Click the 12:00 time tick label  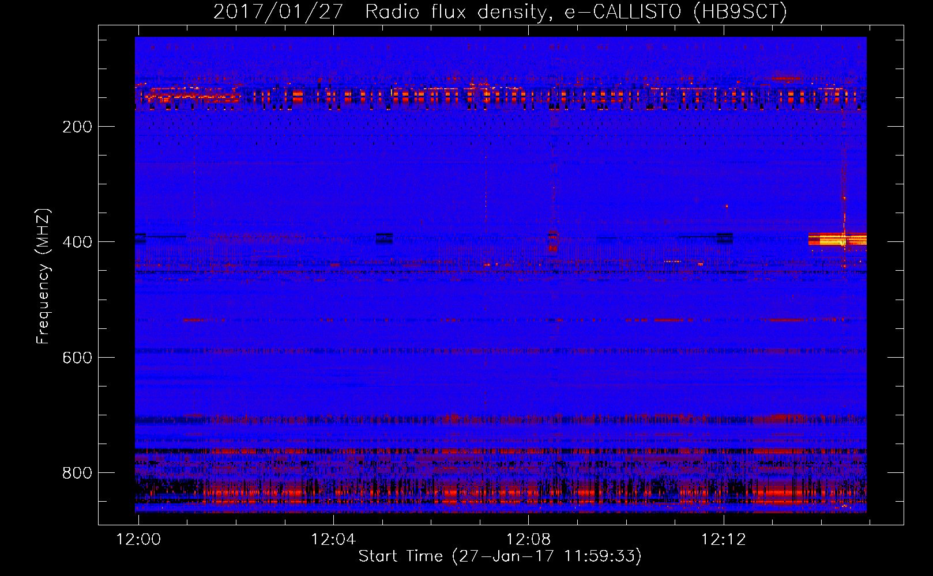(x=138, y=540)
